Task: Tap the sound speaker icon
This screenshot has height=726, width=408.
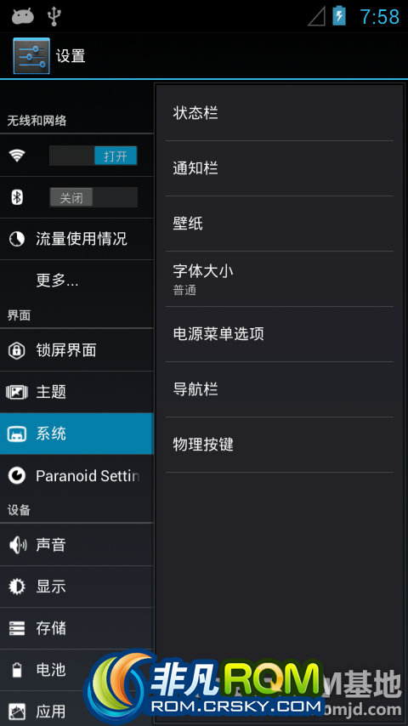Action: point(17,544)
